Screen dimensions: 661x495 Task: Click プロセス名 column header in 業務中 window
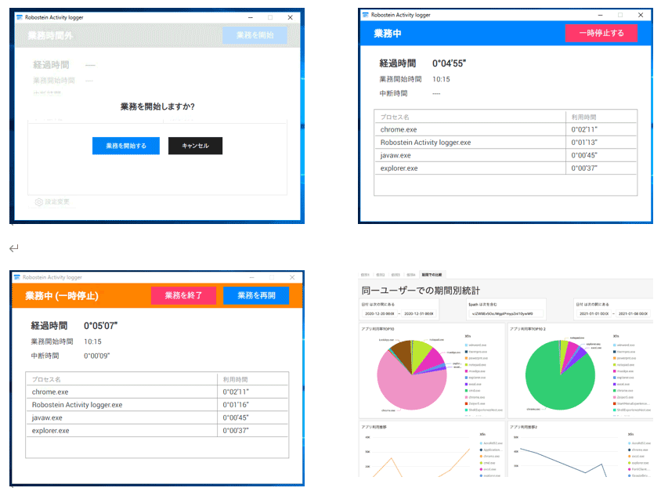pos(395,117)
